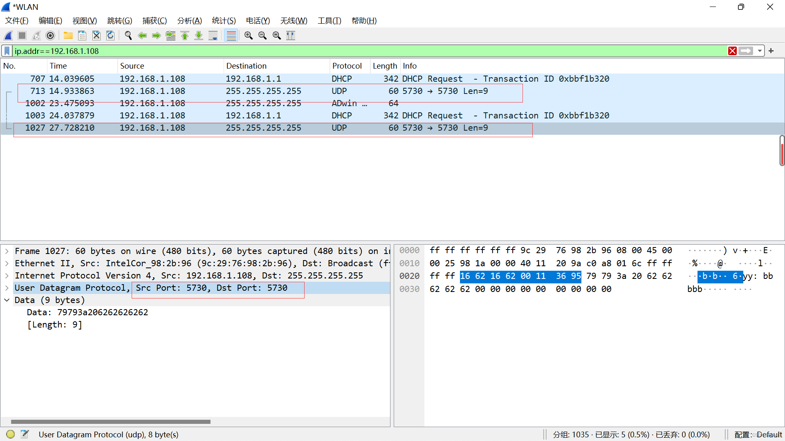
Task: Sort by the Destination column header
Action: pos(277,66)
